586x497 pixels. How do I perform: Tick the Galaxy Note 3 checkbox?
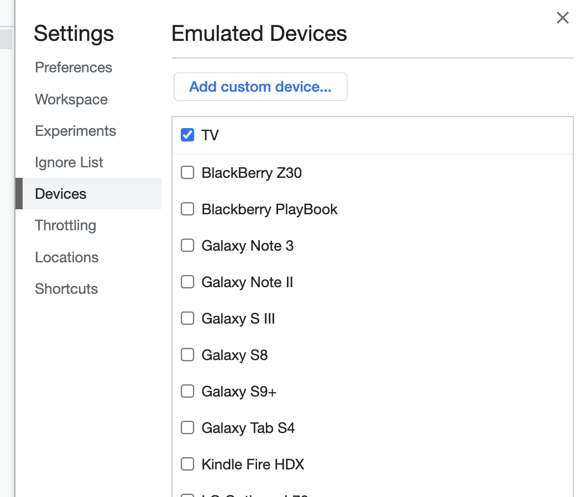[188, 246]
